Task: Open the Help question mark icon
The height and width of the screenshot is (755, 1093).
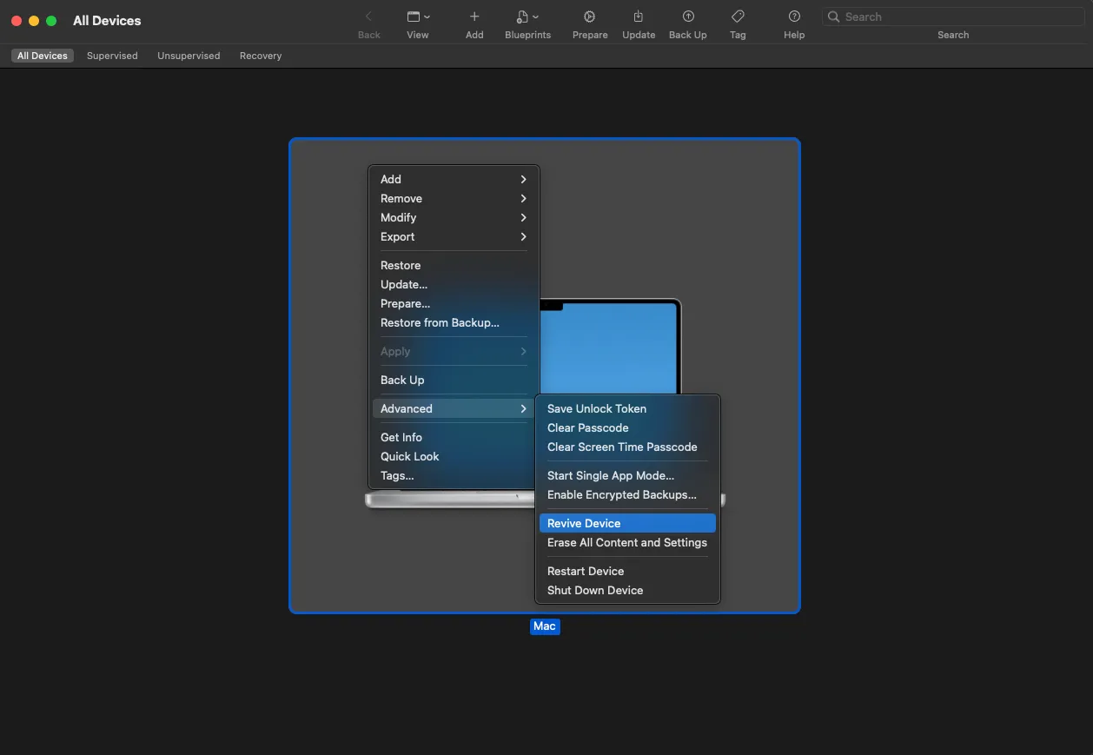Action: (794, 17)
